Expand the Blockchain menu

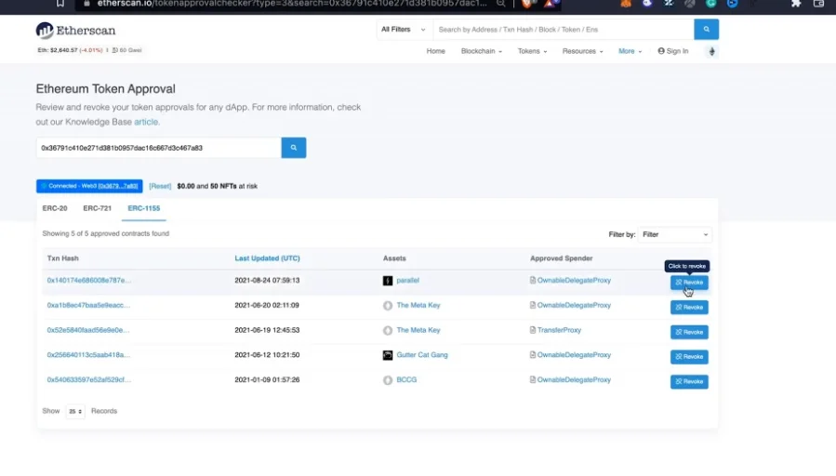pyautogui.click(x=482, y=51)
